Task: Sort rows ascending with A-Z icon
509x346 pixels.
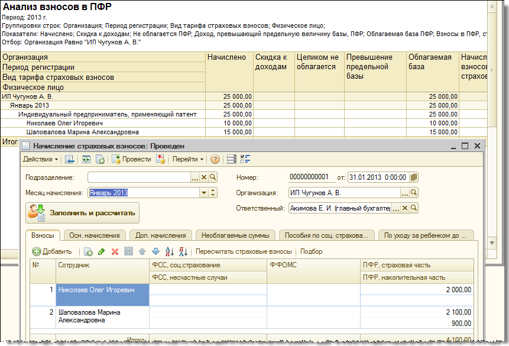Action: click(x=170, y=251)
